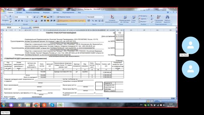The width and height of the screenshot is (204, 115).
Task: Open the Удалить cells dropdown
Action: pos(143,19)
